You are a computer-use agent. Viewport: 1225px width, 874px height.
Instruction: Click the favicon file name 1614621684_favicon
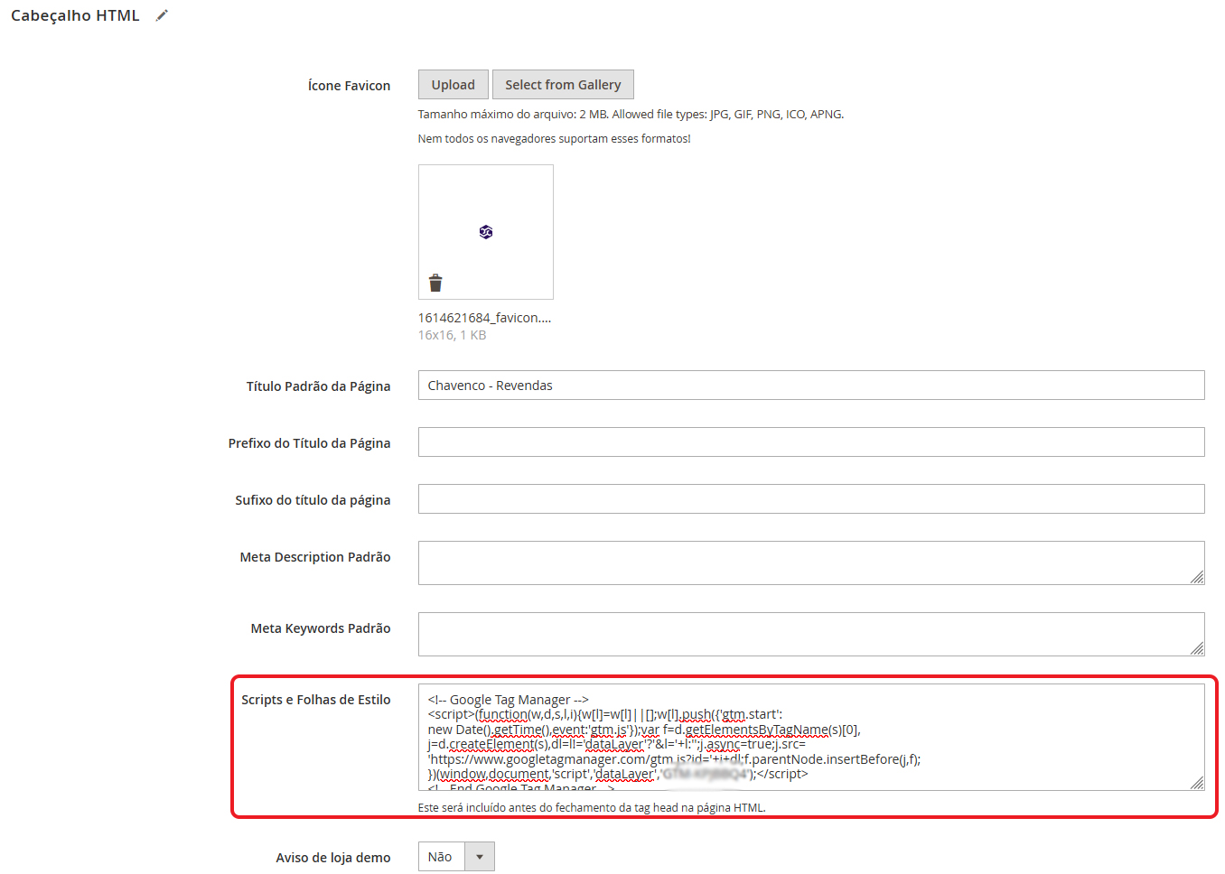click(484, 318)
